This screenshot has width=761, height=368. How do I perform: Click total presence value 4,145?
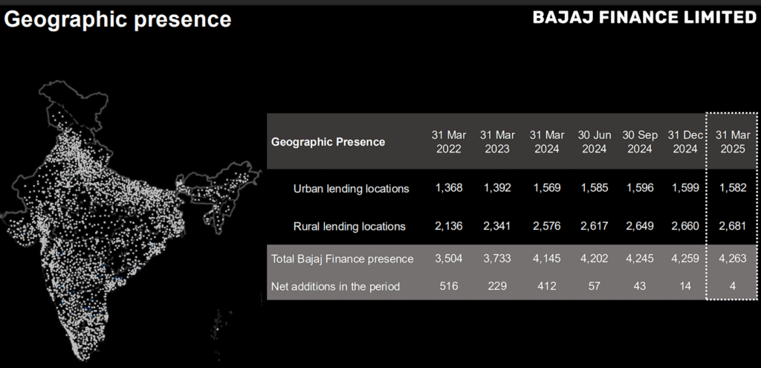point(546,259)
